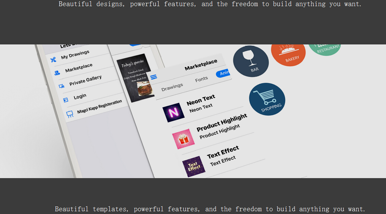The image size is (386, 214).
Task: Select the blue Anim tab pill
Action: (223, 73)
